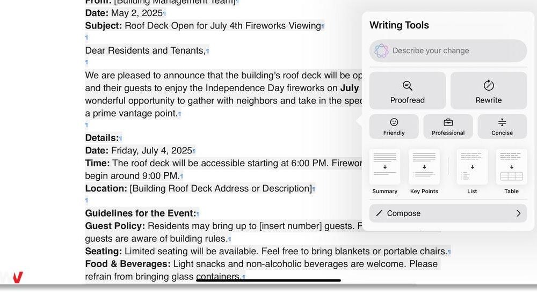Expand the Compose chevron arrow
The image size is (537, 295).
[x=519, y=213]
